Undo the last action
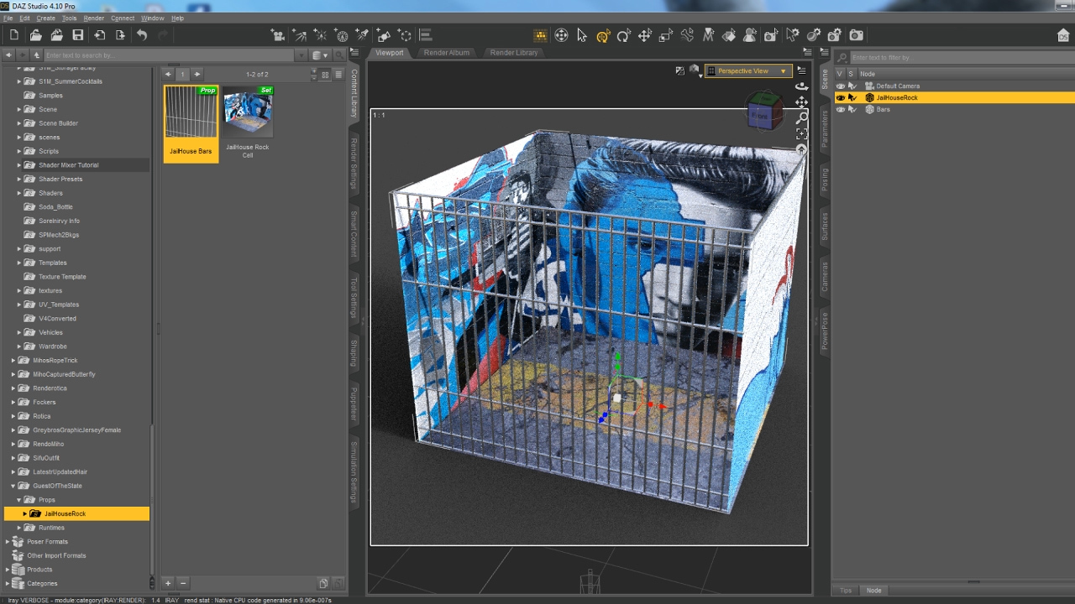Viewport: 1075px width, 604px height. point(142,35)
